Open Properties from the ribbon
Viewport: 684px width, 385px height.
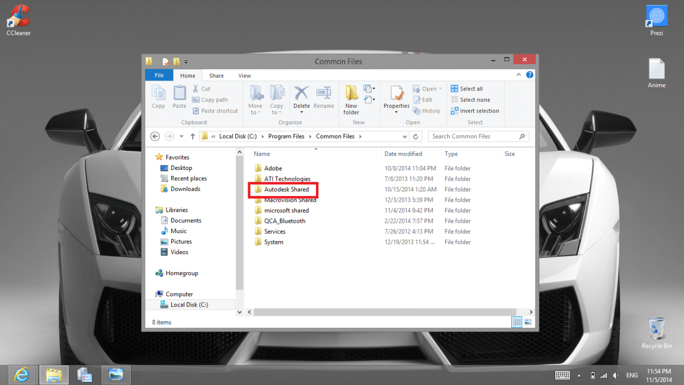coord(396,100)
